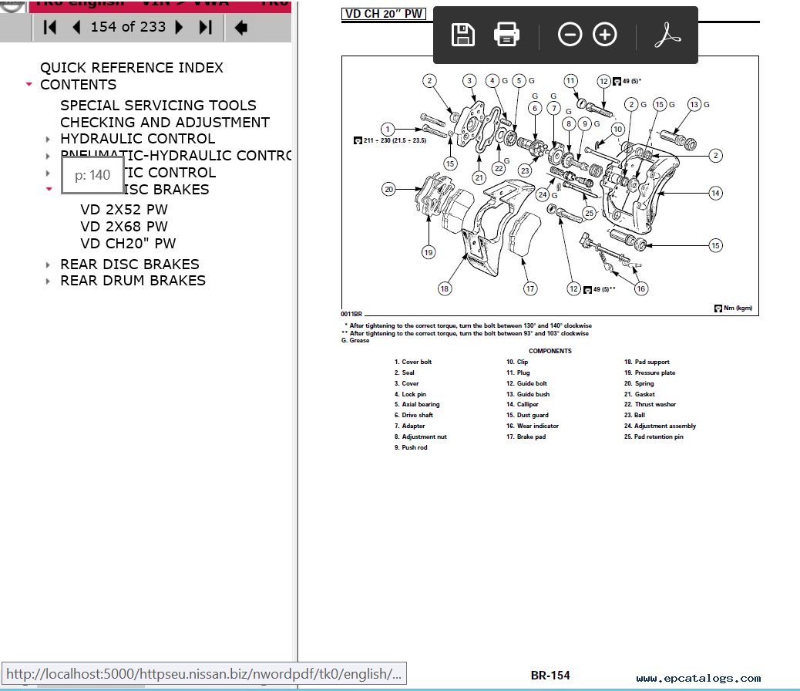Open CONTENTS entry
This screenshot has width=800, height=691.
click(78, 84)
